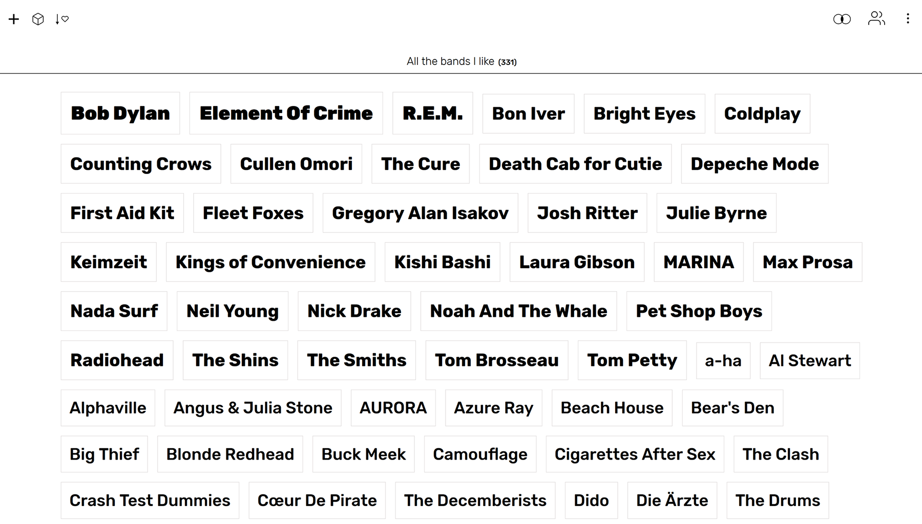Click the Die Ärzte band tag
The height and width of the screenshot is (524, 922).
[672, 500]
